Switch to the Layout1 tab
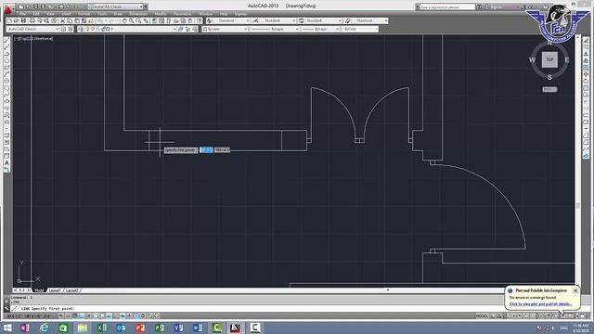Viewport: 594px width, 334px height. (55, 290)
